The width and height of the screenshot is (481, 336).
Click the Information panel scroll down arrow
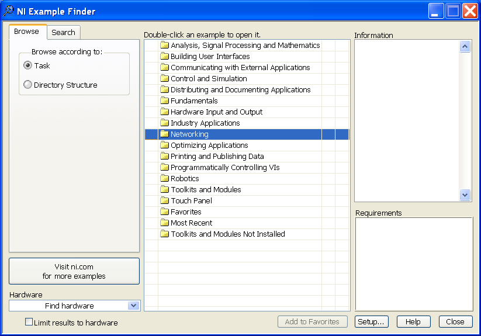[465, 195]
